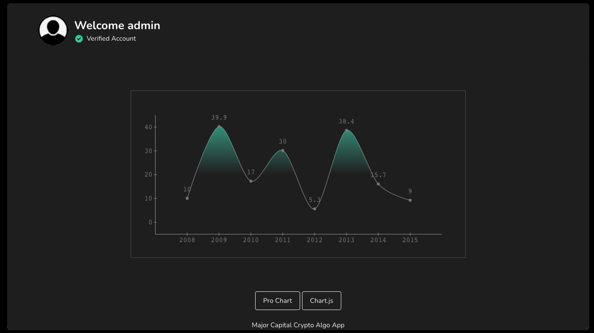
Task: Click the green shaded area under 2009 peak
Action: tap(219, 153)
